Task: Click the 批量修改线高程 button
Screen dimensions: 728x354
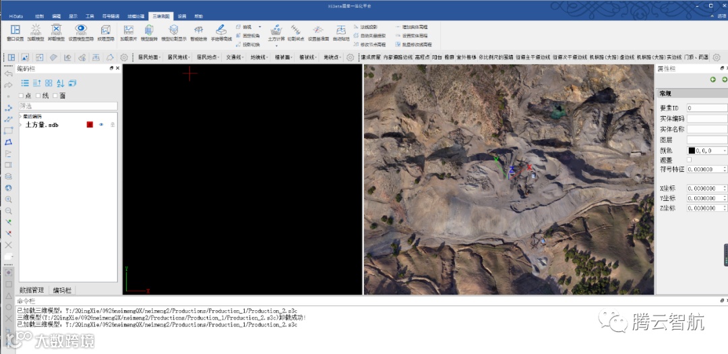Action: click(x=413, y=45)
